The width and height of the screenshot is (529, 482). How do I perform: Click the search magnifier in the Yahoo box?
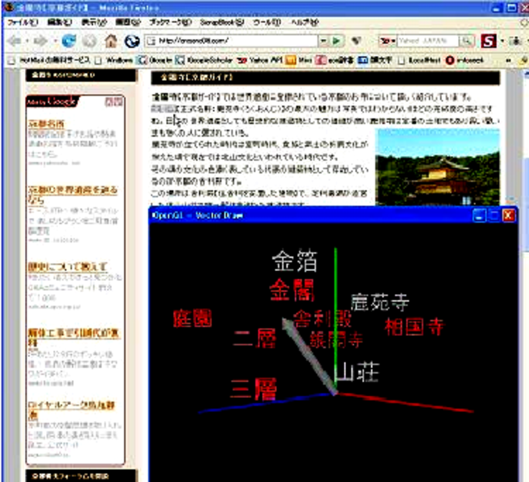point(467,41)
